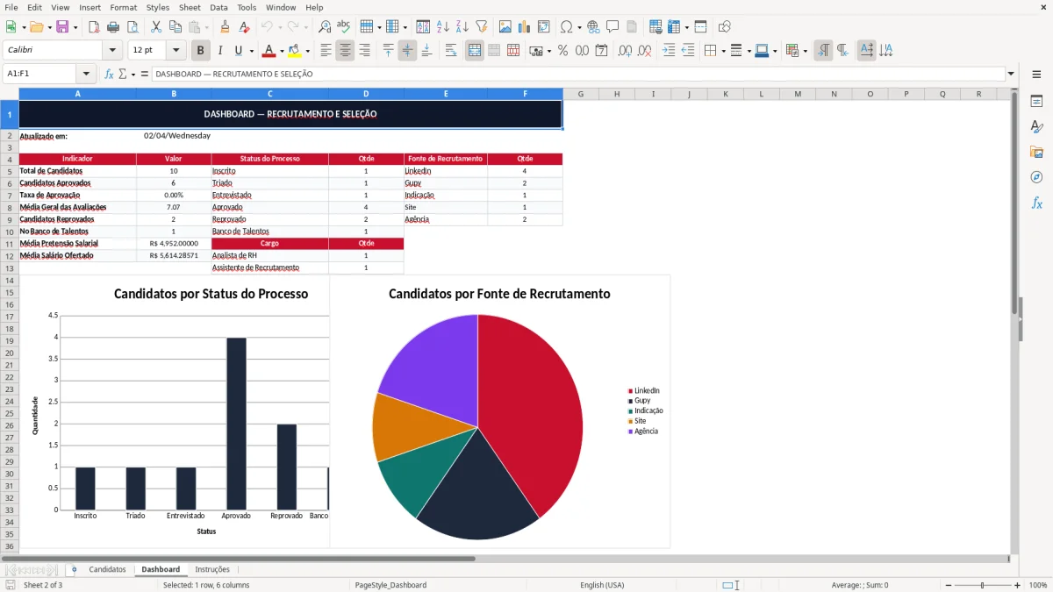
Task: Open the font name dropdown
Action: click(112, 51)
